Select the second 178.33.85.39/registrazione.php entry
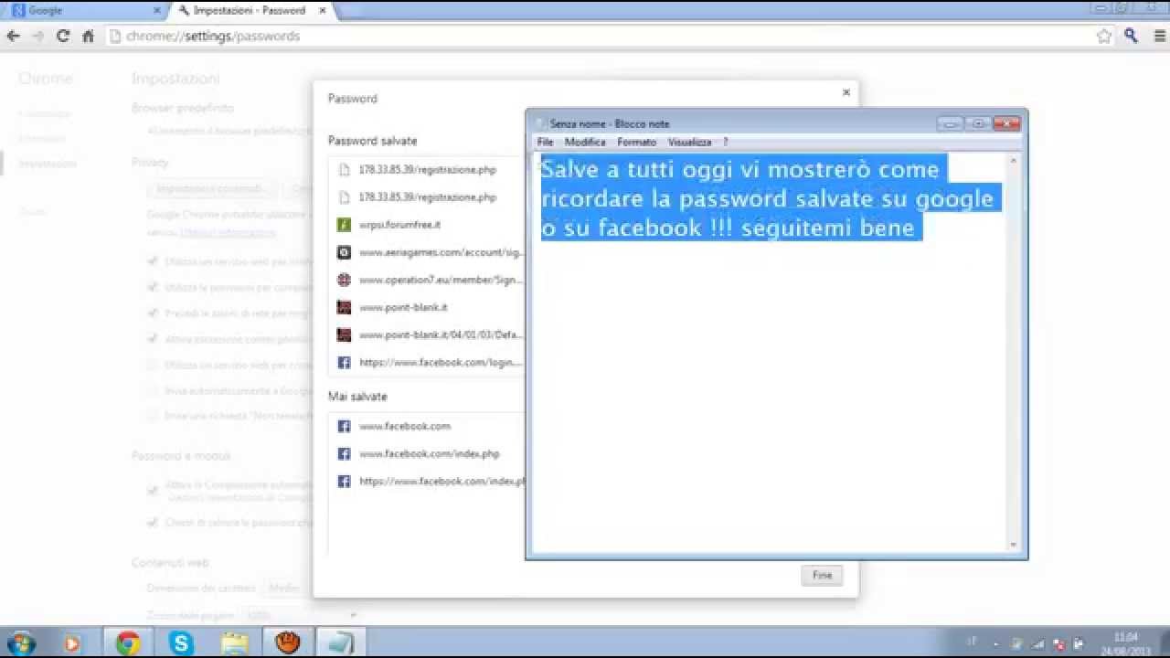Viewport: 1170px width, 658px height. (x=427, y=197)
